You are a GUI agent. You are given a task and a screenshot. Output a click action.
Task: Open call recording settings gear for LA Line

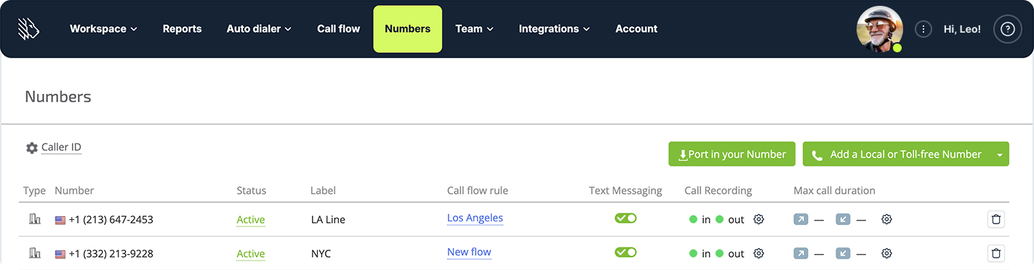click(758, 219)
